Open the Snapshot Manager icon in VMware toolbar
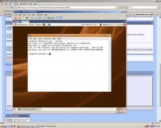The image size is (161, 128). click(x=40, y=18)
